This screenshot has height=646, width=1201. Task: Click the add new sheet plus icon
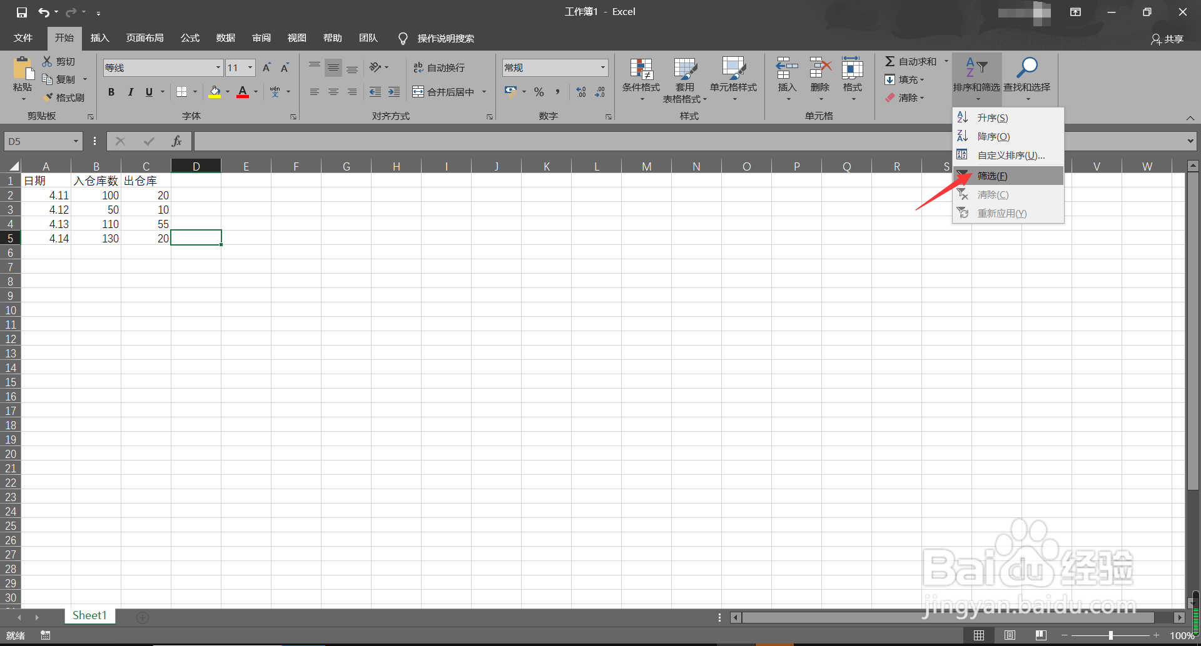143,617
